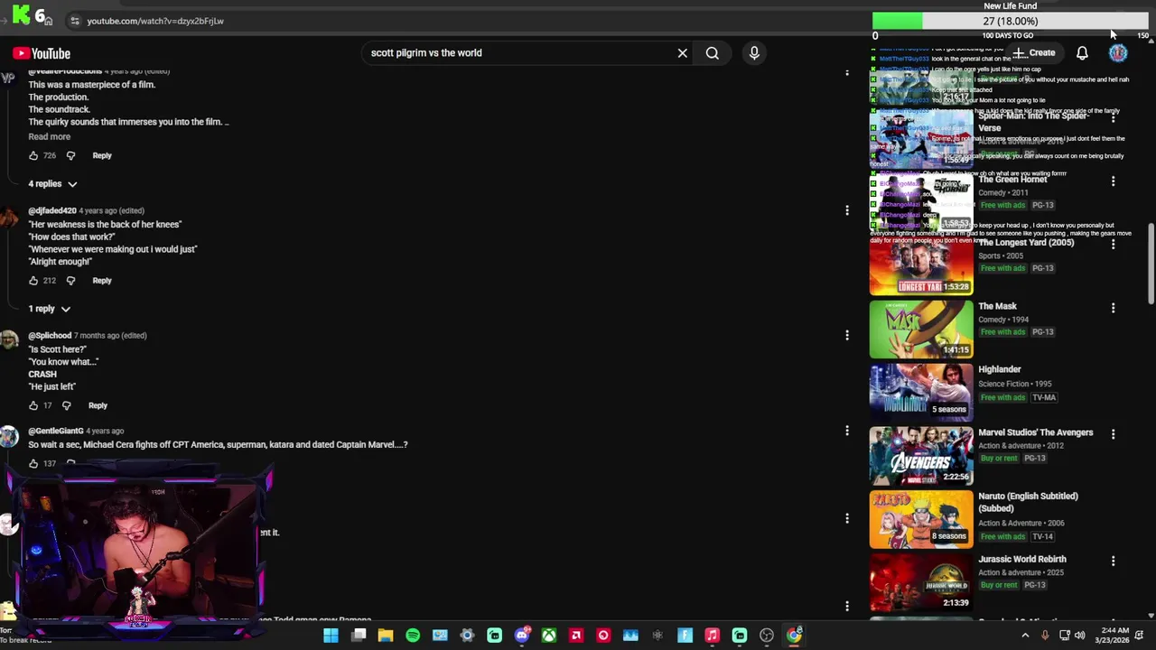Open more options for The Avengers
Image resolution: width=1156 pixels, height=650 pixels.
pos(1113,434)
